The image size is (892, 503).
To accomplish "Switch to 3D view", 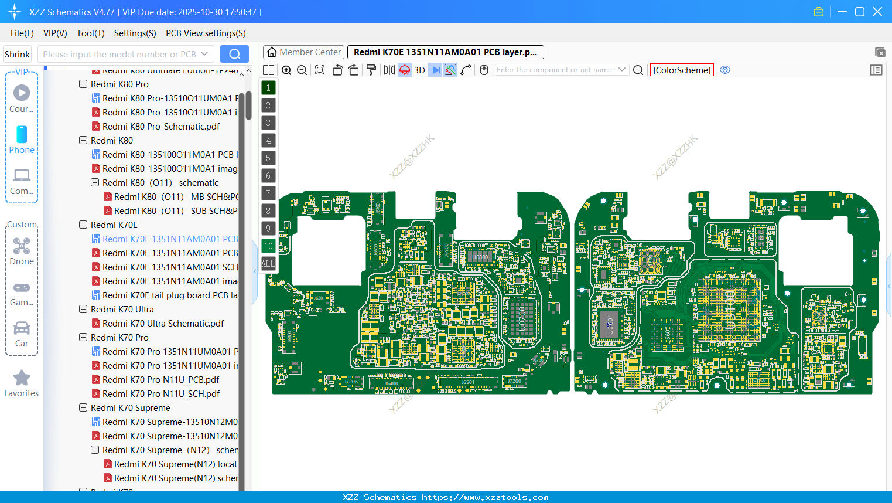I will (x=419, y=70).
